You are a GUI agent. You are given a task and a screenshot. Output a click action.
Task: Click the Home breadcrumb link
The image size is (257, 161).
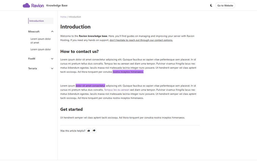tap(63, 17)
